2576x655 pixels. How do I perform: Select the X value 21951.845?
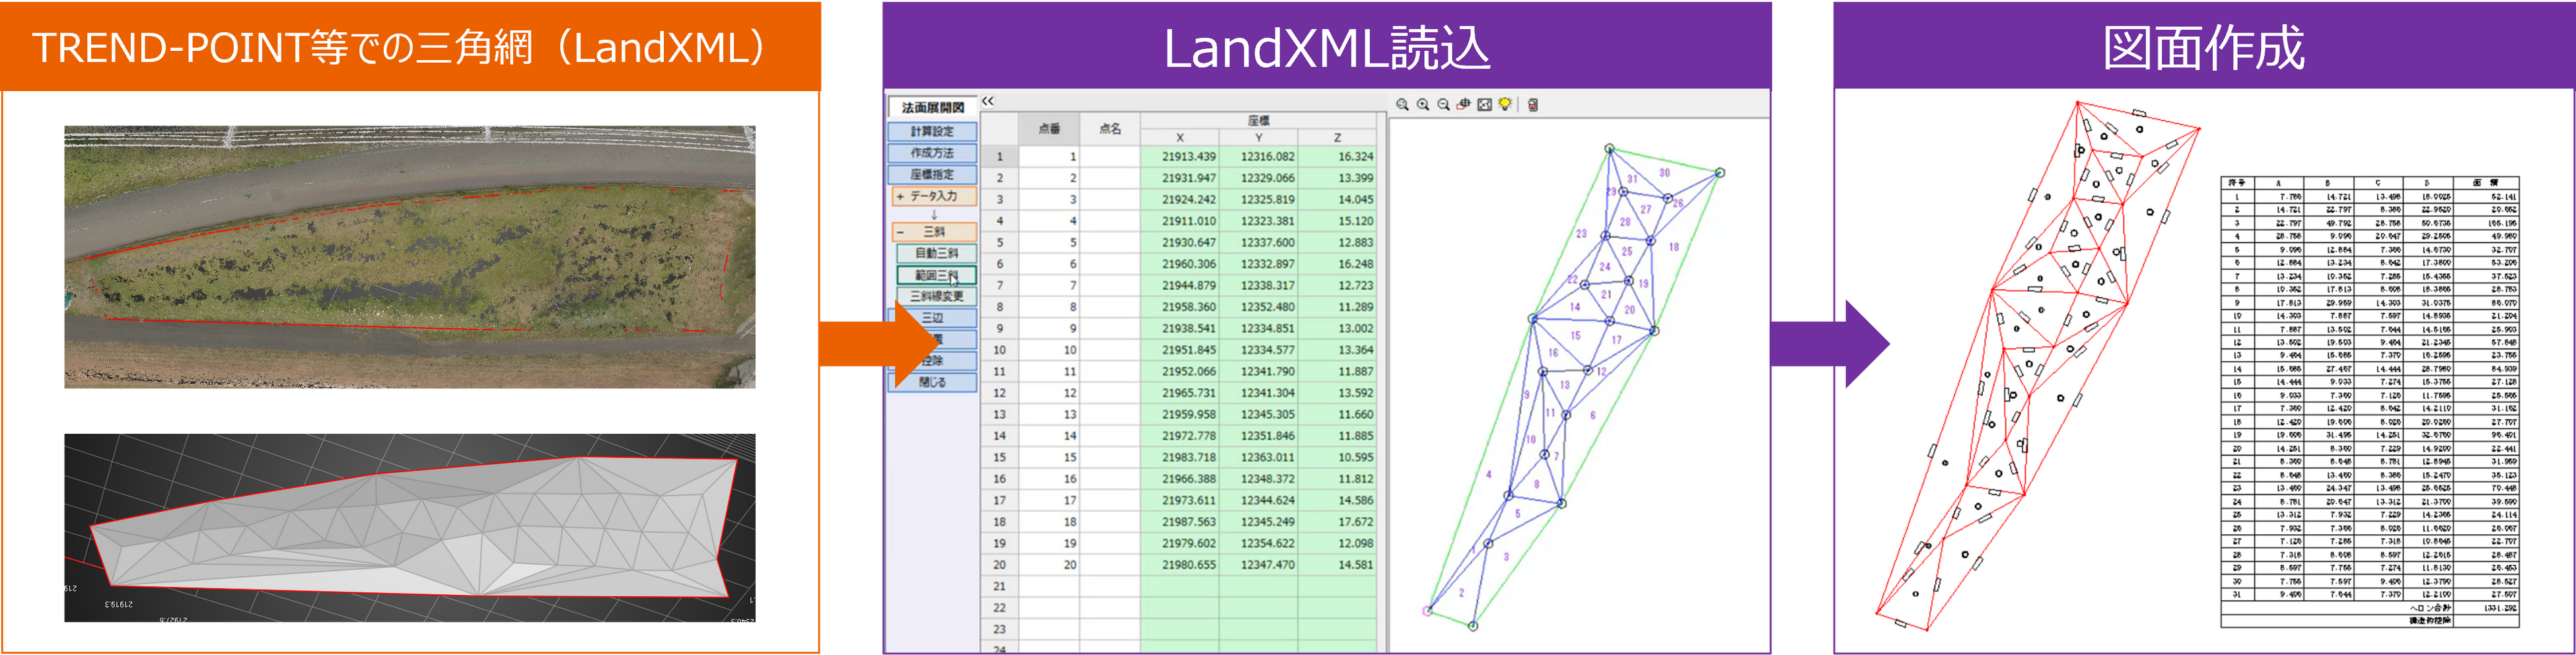click(x=1180, y=351)
